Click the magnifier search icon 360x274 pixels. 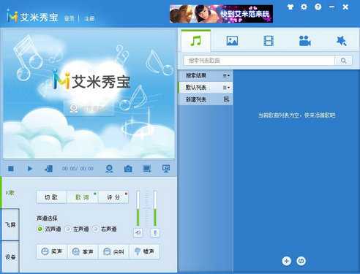(343, 61)
